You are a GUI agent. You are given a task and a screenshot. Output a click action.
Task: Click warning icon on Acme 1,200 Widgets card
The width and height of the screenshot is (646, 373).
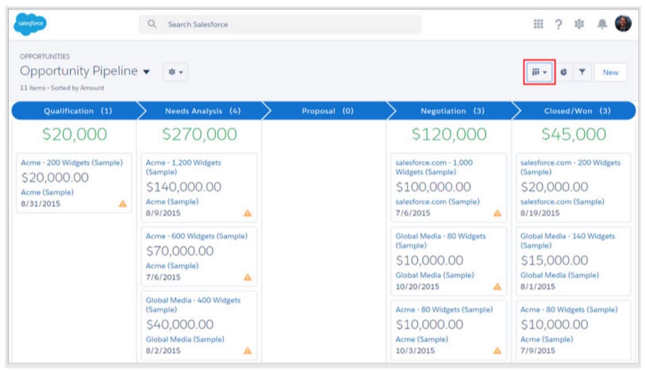coord(248,213)
